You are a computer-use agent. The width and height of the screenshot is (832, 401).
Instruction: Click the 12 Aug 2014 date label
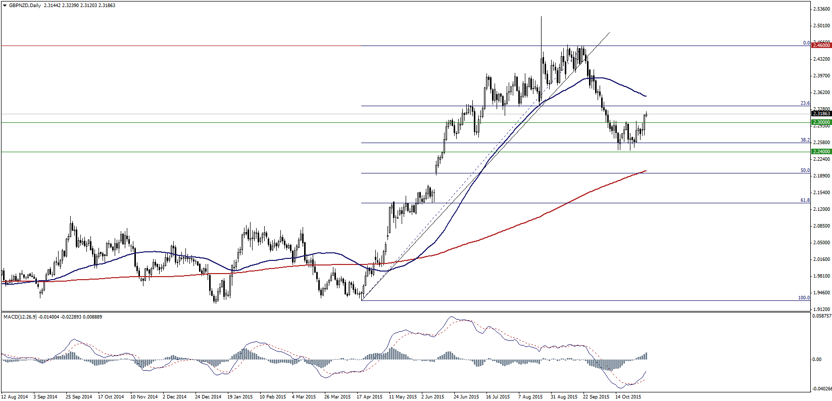pos(15,397)
